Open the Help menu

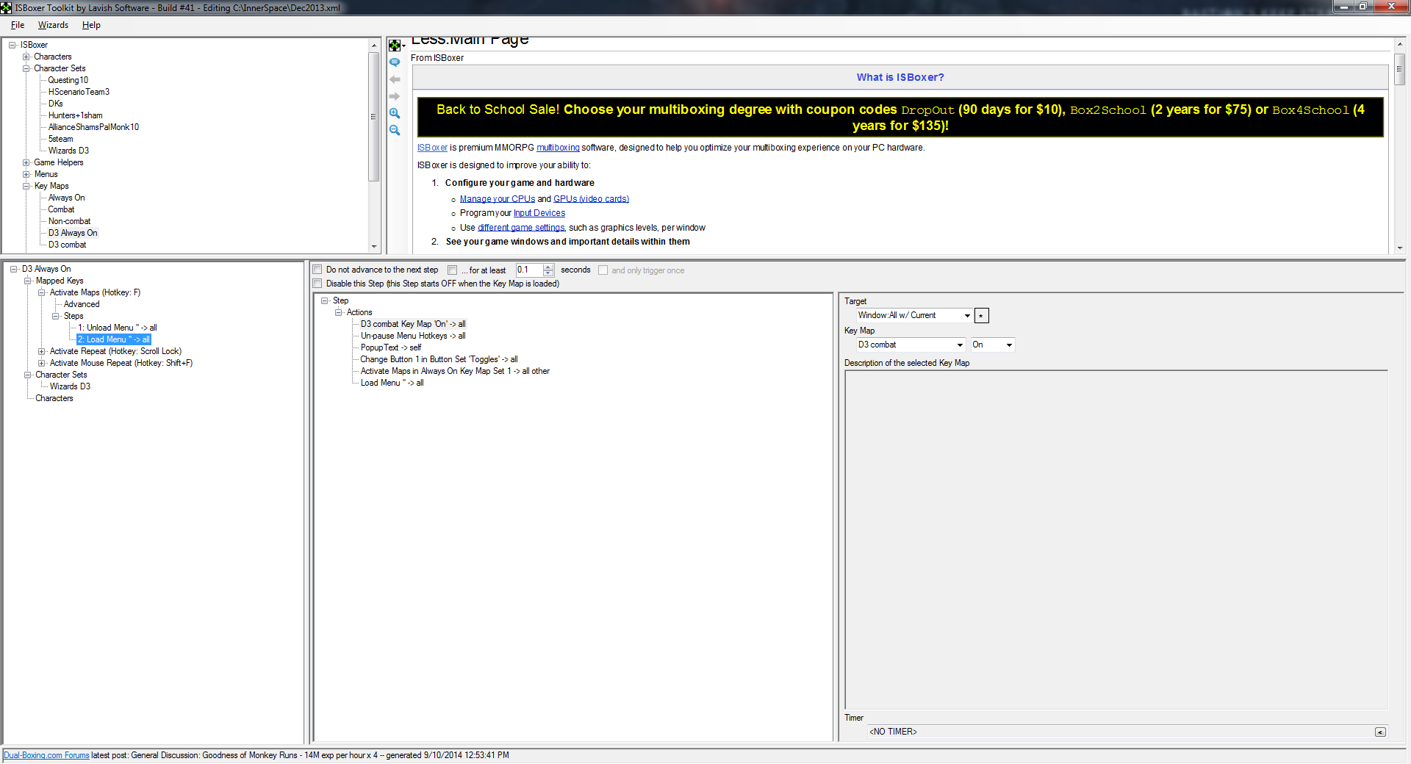click(x=91, y=25)
